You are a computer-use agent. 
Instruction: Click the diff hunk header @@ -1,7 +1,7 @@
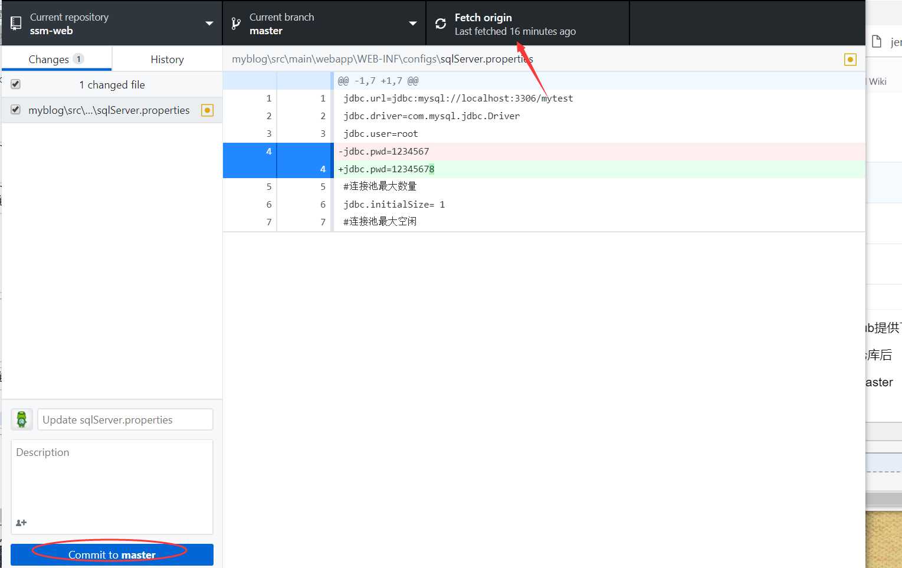[x=378, y=81]
